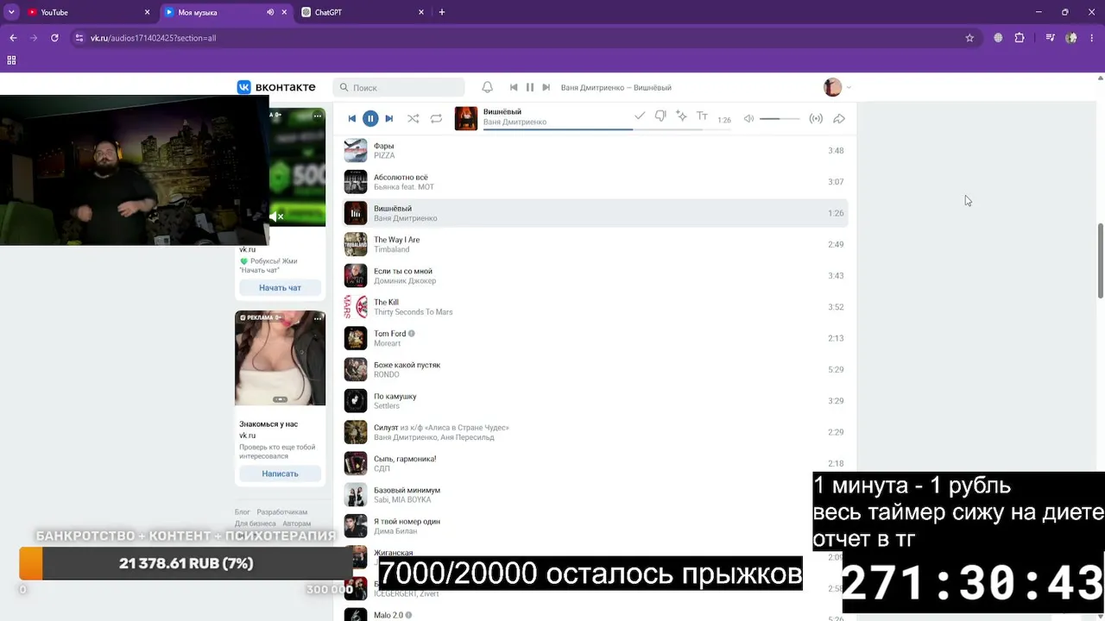Mute player with the speaker icon

point(748,118)
